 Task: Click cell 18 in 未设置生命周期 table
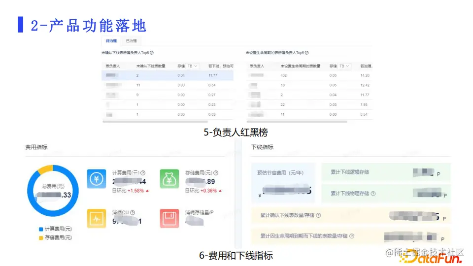click(x=283, y=85)
